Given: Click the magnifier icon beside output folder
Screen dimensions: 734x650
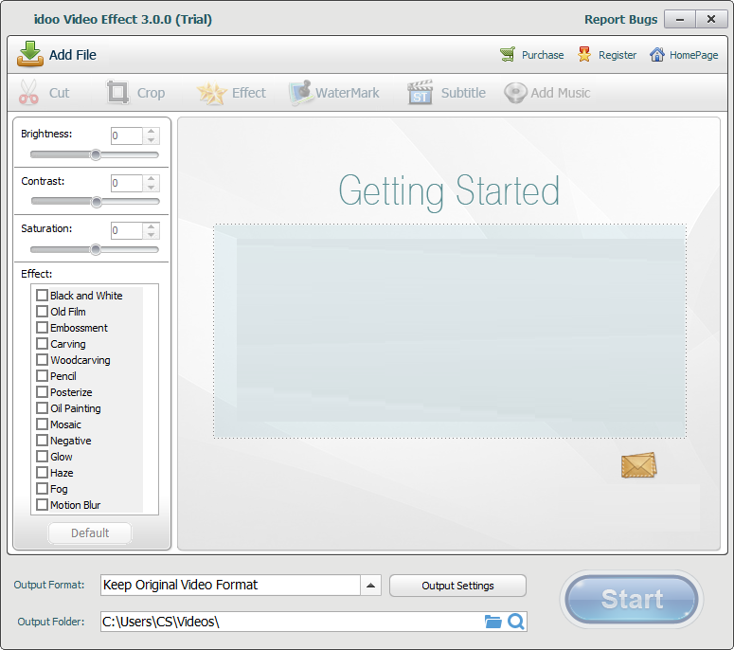Looking at the screenshot, I should (x=516, y=622).
